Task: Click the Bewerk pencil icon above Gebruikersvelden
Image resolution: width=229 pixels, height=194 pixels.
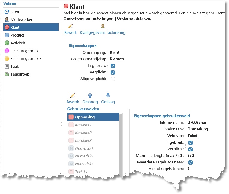Action: [x=73, y=95]
